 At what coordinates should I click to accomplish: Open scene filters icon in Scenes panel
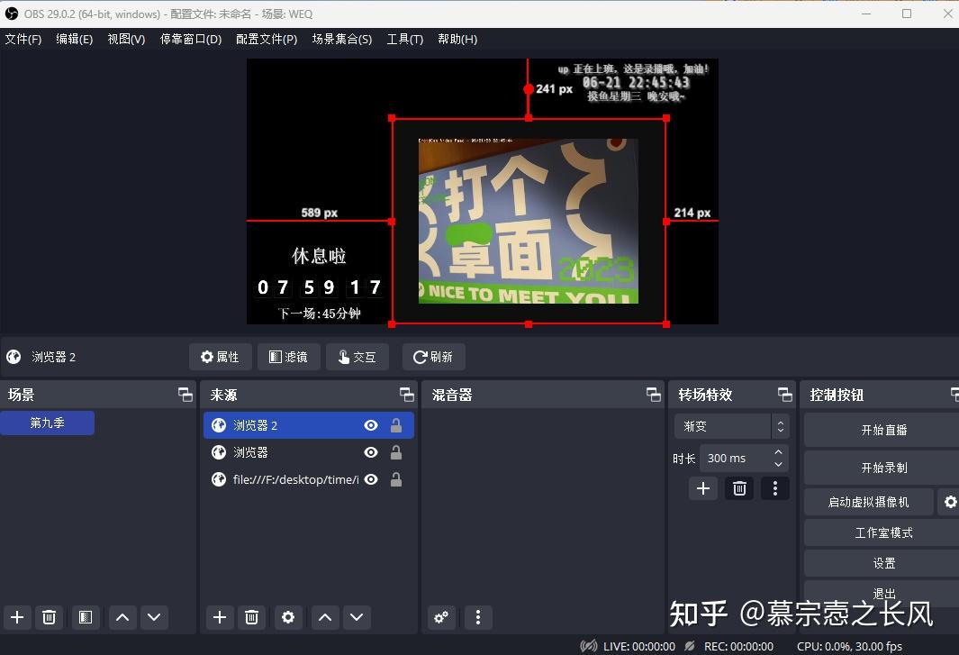coord(86,617)
